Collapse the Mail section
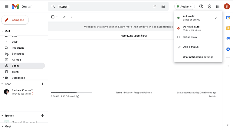 [2, 31]
